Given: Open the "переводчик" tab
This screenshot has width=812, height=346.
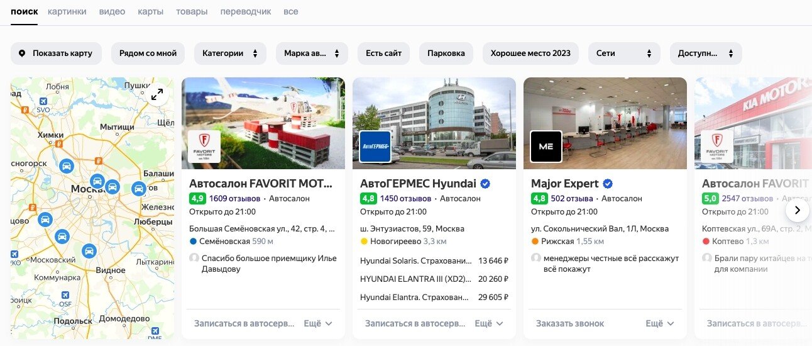Looking at the screenshot, I should 246,11.
